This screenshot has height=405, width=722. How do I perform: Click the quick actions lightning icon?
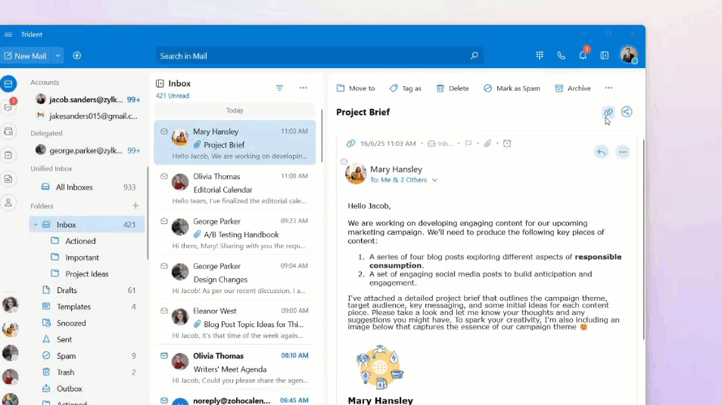click(77, 56)
